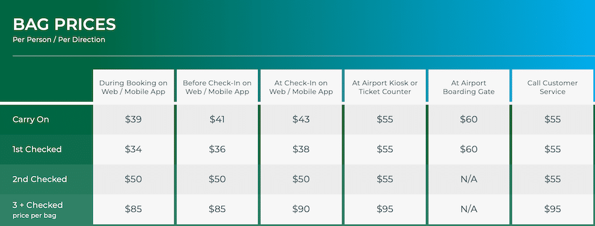Select the 2nd Checked row label
Screen dimensions: 595x226
(40, 179)
